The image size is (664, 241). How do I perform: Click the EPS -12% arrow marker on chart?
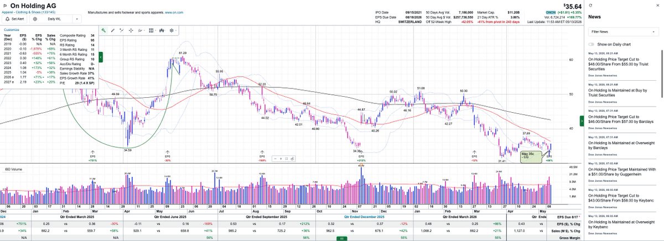474,155
